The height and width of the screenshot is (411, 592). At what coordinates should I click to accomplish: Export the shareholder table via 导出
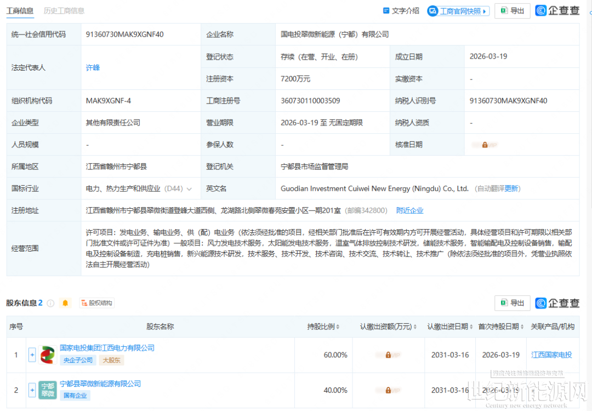point(512,303)
